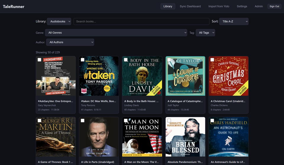Check the Absolute Pandemonium checkbox
Screen dimensions: 284x165
point(169,120)
